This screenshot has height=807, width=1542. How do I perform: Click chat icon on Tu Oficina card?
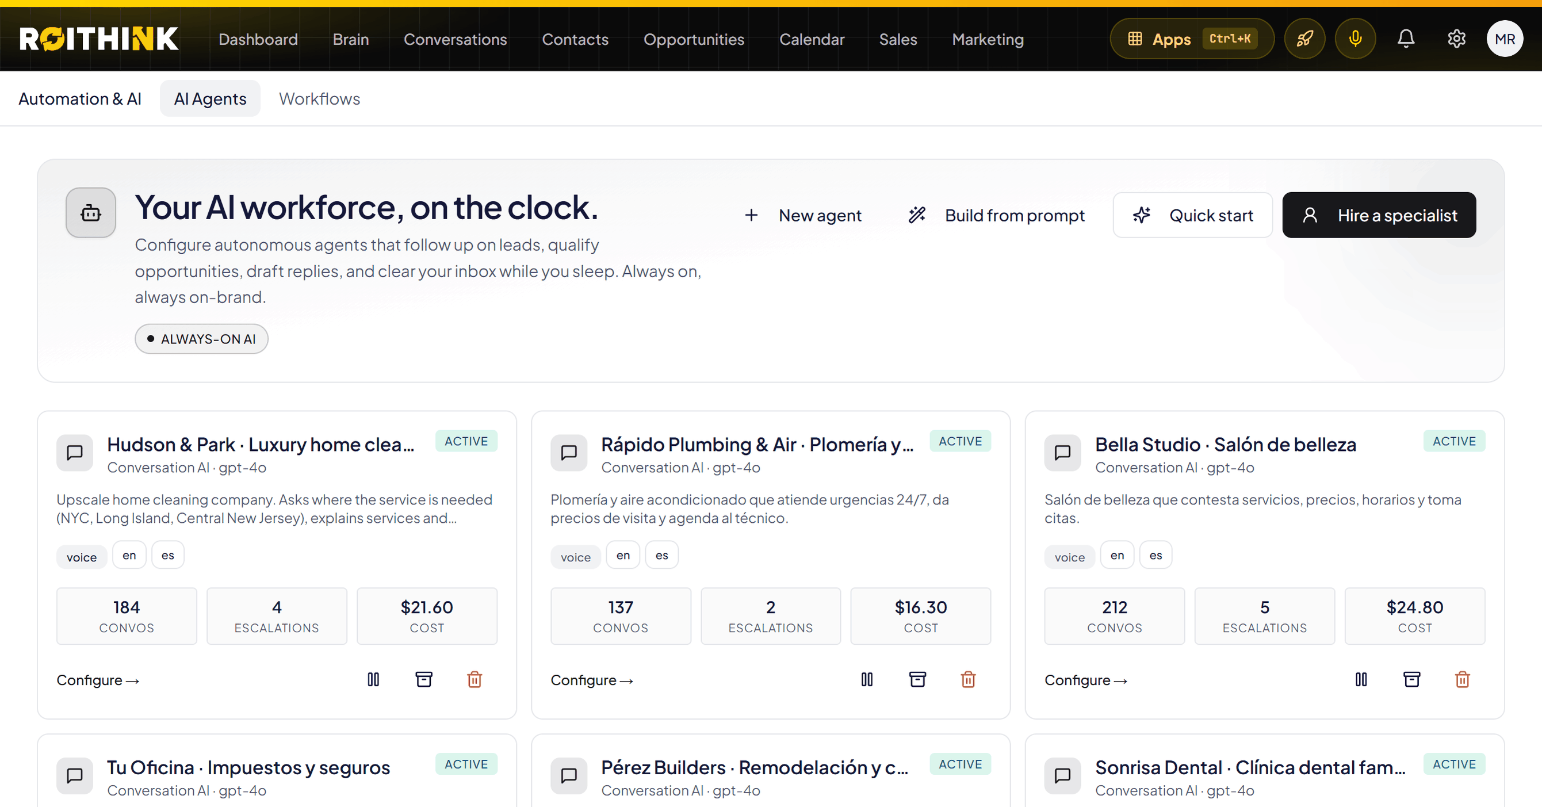pos(75,776)
